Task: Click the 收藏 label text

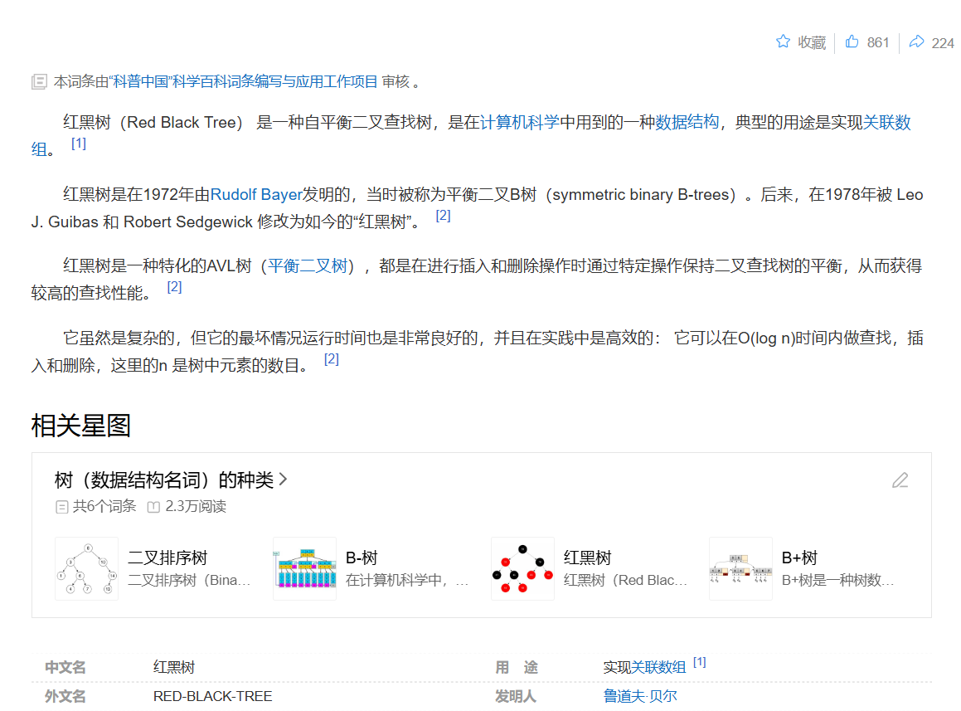Action: click(x=812, y=42)
